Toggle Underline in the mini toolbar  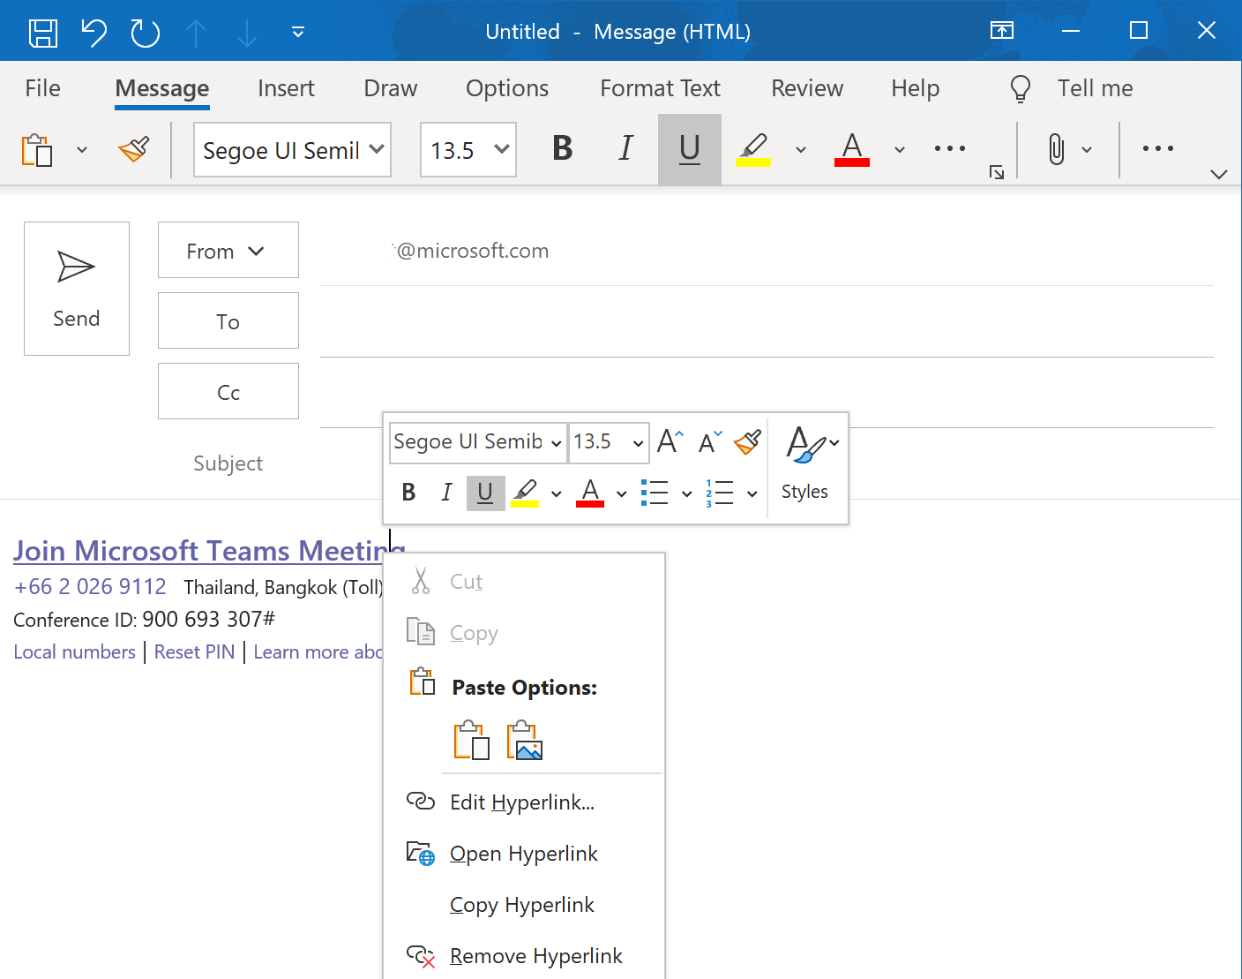coord(485,493)
